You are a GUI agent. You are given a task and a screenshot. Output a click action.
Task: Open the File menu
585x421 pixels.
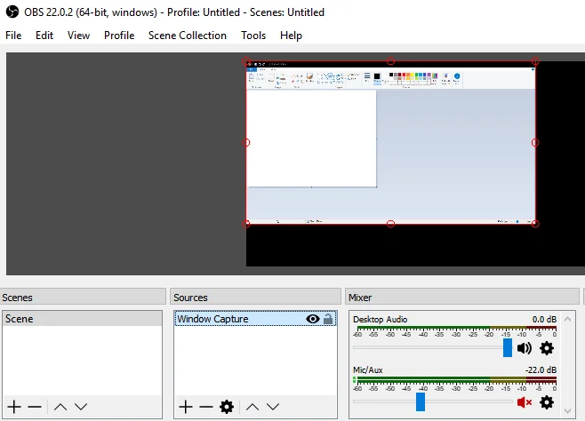(13, 36)
